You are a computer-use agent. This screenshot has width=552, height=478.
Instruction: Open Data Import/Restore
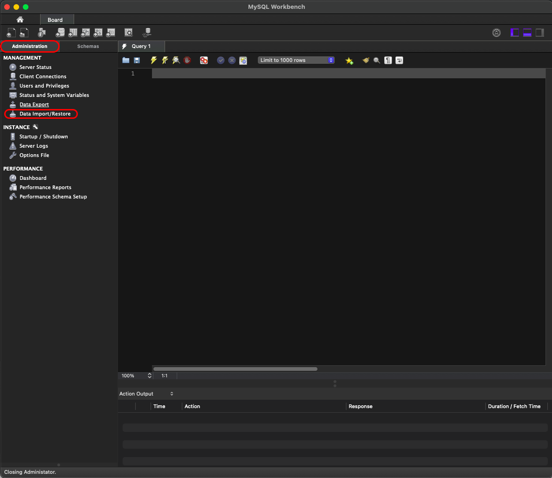pos(45,114)
